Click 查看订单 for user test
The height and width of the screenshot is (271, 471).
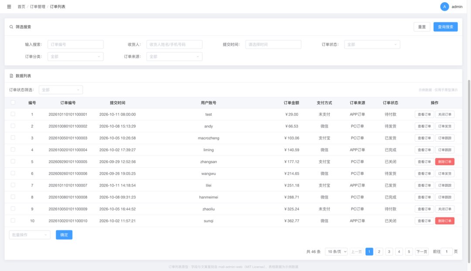coord(424,114)
